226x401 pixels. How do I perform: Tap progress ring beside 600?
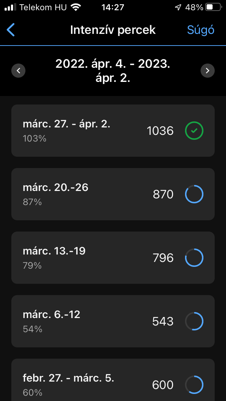click(194, 385)
